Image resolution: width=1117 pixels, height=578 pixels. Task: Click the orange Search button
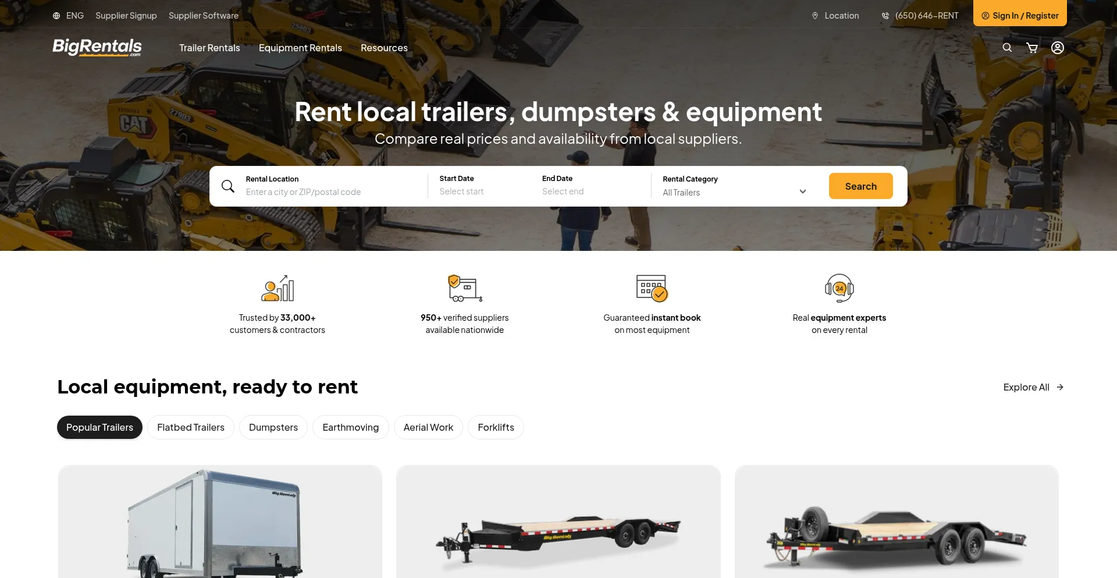[860, 186]
